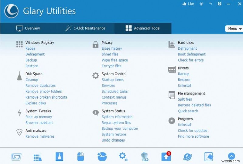The height and width of the screenshot is (164, 243).
Task: Click the File management document icon
Action: pyautogui.click(x=172, y=95)
